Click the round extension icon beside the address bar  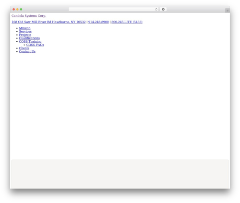tap(163, 9)
